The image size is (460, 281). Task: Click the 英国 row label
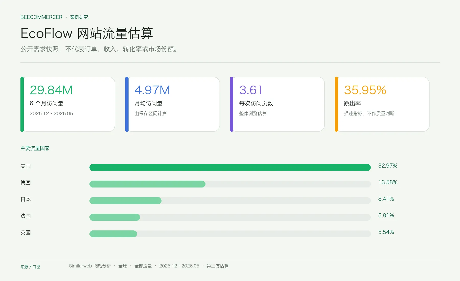(26, 233)
